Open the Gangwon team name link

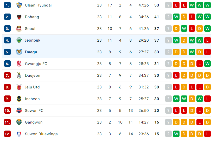(x=34, y=122)
